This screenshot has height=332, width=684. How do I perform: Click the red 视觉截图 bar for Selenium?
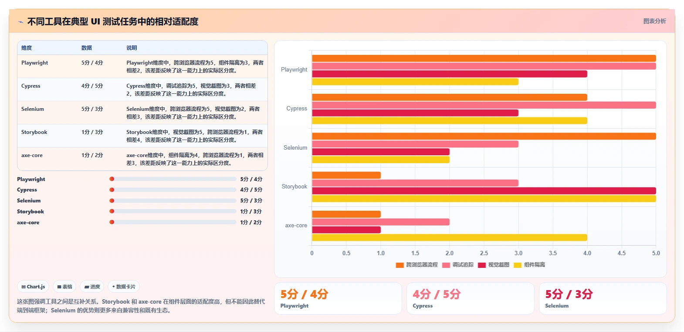click(381, 152)
